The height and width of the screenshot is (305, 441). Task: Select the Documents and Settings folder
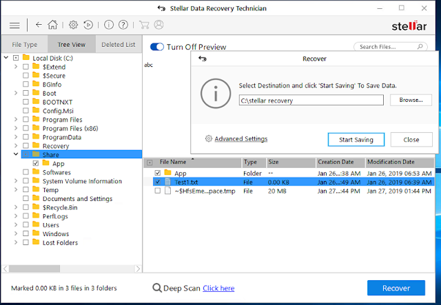pyautogui.click(x=77, y=199)
